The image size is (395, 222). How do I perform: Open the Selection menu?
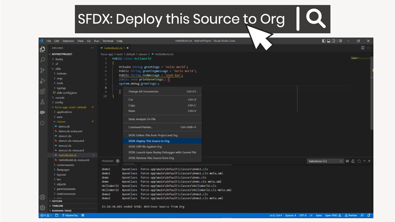(68, 41)
